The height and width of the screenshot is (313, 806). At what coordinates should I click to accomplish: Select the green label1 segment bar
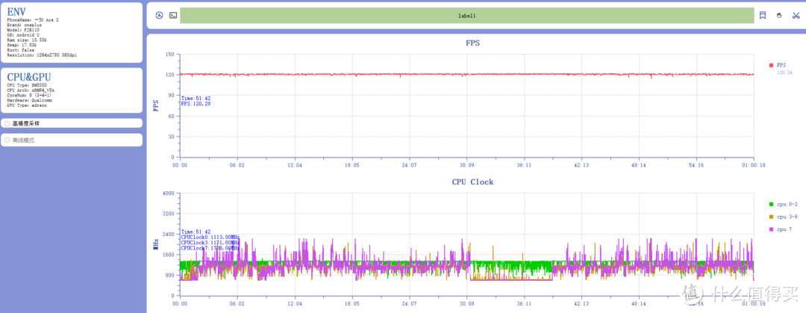[x=466, y=16]
